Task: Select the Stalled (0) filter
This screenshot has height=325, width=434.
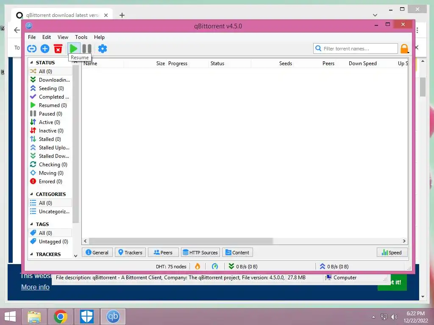Action: click(x=50, y=139)
